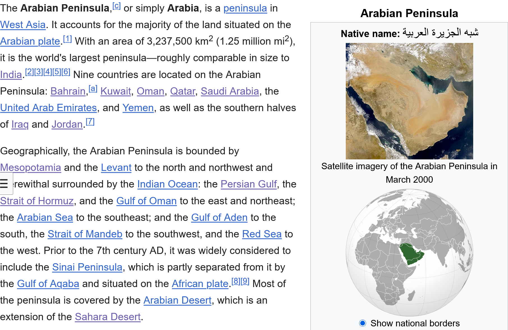Open the Arabian plate link

(30, 42)
